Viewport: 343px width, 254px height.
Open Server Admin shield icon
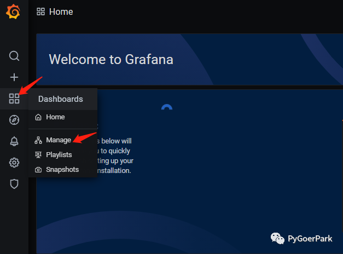(x=14, y=184)
